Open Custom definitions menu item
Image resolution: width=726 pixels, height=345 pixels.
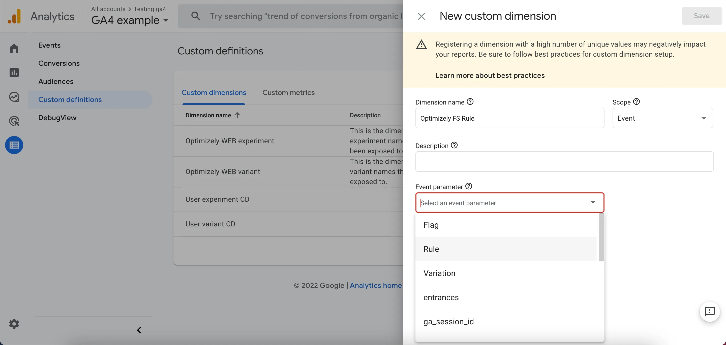(x=90, y=100)
